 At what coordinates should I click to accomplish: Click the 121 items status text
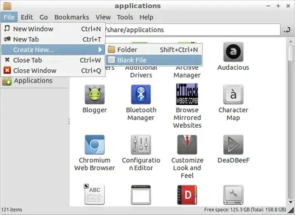coord(11,210)
